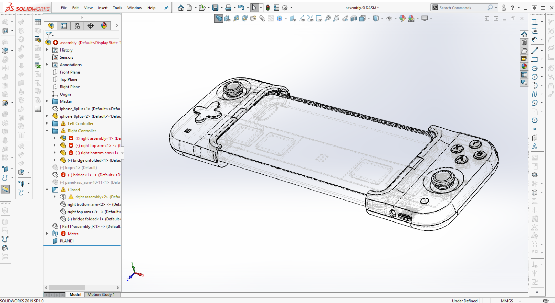
Task: Select the Front Plane tree item
Action: click(70, 72)
